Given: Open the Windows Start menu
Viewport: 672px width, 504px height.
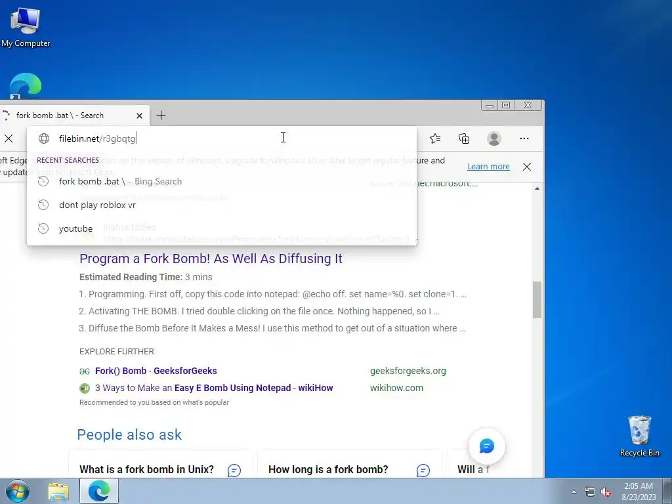Looking at the screenshot, I should point(18,491).
